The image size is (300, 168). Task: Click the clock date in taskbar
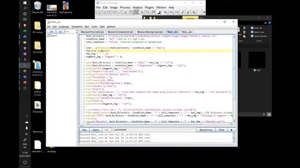(x=25, y=154)
